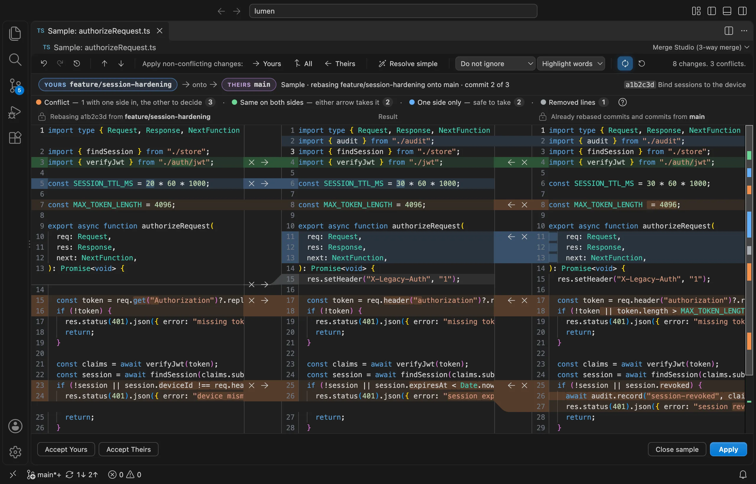Viewport: 756px width, 484px height.
Task: Toggle the primary side bar
Action: [x=712, y=11]
